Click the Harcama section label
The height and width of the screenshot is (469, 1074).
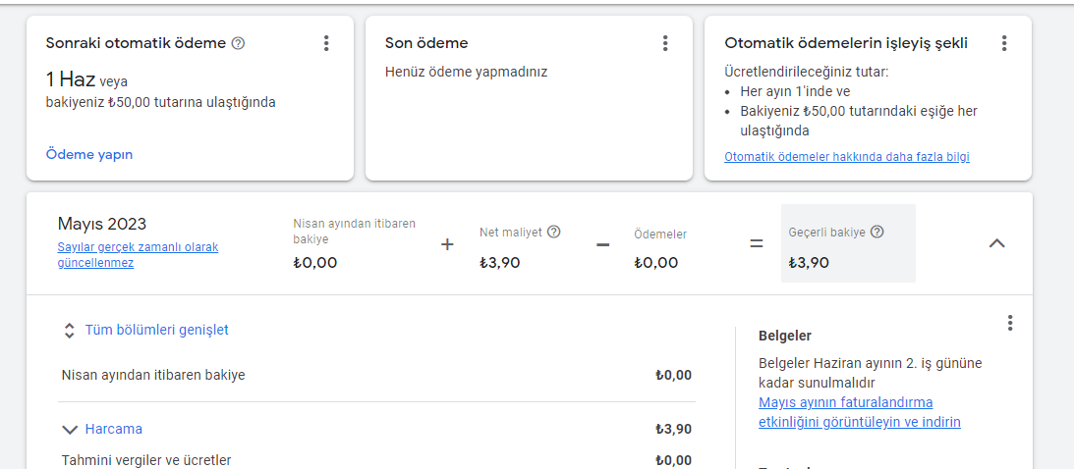point(114,429)
